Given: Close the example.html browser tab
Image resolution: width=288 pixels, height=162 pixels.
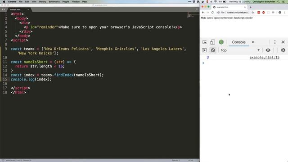Looking at the screenshot, I should tap(245, 7).
